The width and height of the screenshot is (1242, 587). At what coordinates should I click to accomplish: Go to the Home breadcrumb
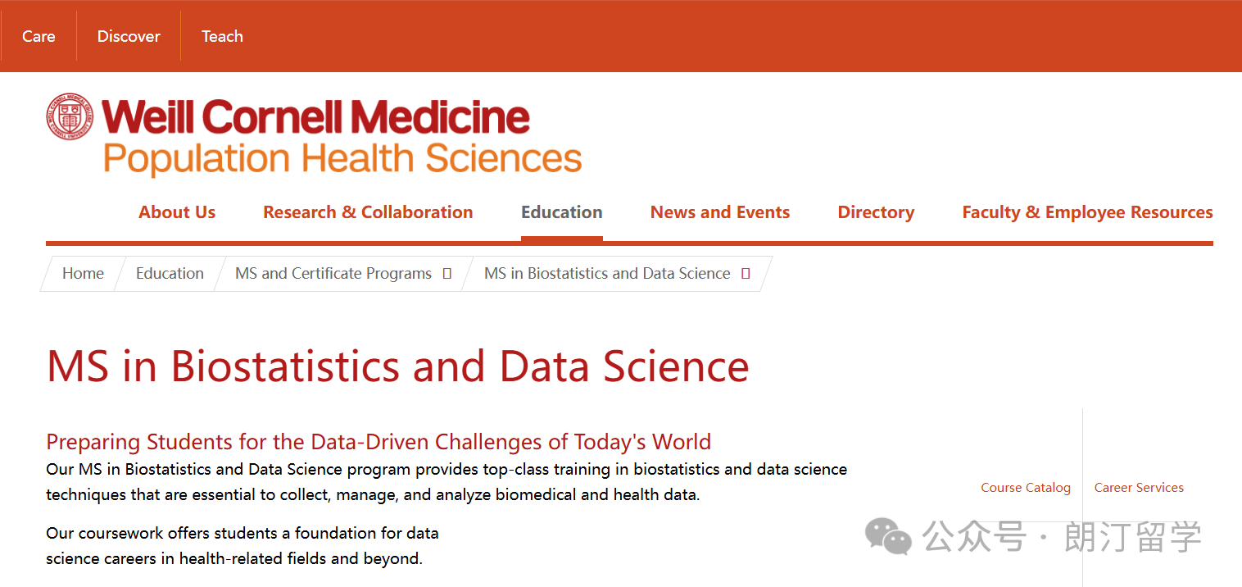click(x=83, y=274)
